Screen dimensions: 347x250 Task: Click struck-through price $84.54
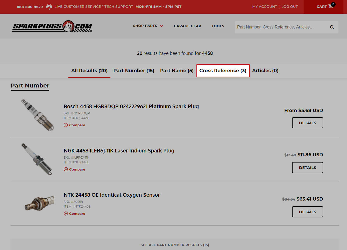[289, 199]
